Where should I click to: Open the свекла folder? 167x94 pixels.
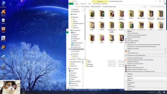pyautogui.click(x=102, y=39)
